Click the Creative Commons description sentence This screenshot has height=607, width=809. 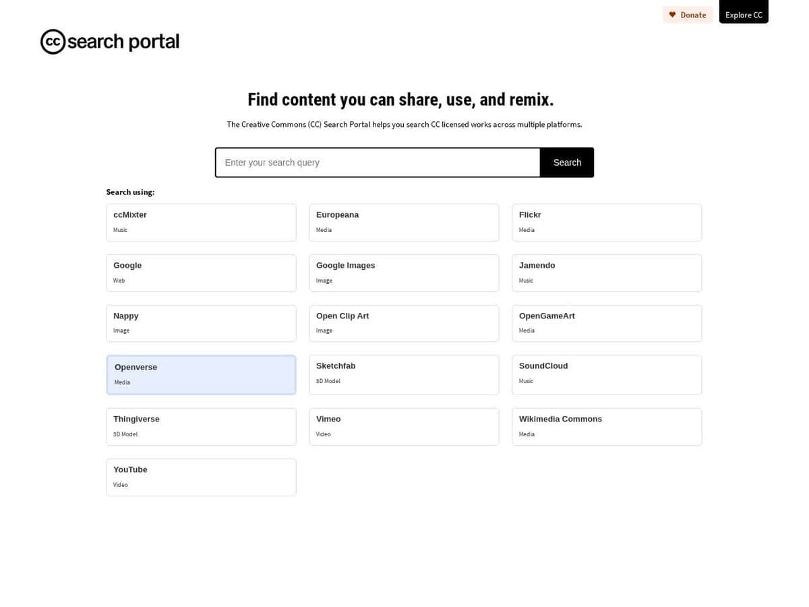click(x=404, y=125)
